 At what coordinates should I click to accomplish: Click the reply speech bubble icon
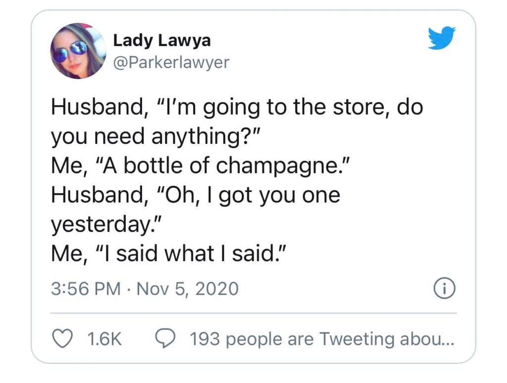[x=164, y=339]
